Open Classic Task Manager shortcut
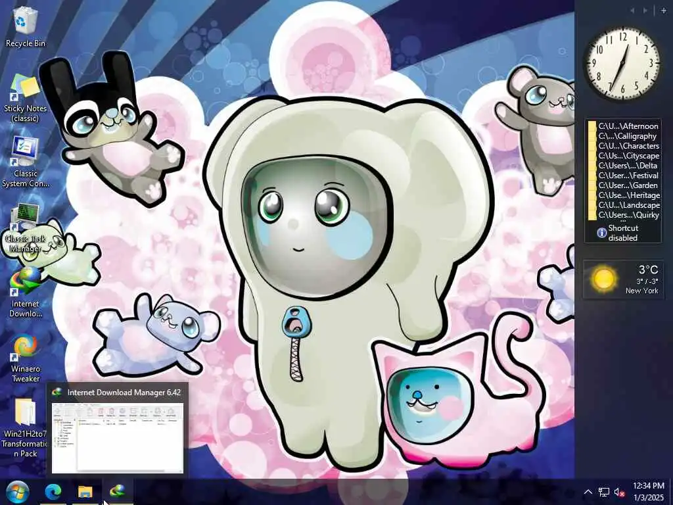 pos(26,228)
